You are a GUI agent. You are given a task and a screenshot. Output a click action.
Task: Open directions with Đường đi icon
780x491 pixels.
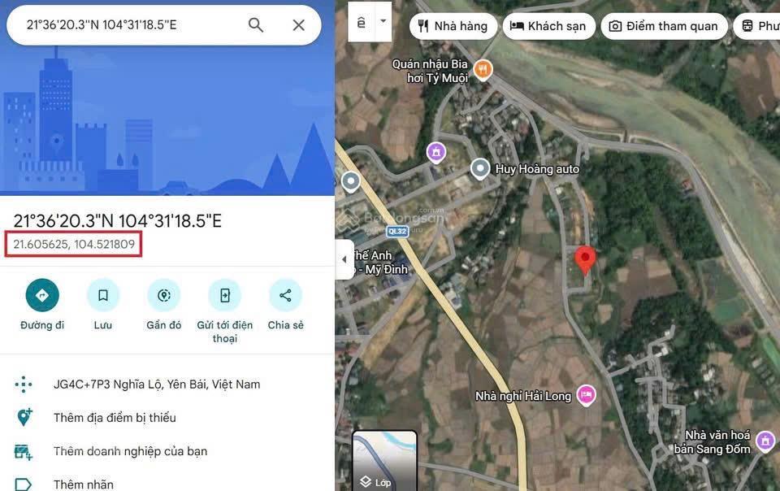[x=42, y=295]
